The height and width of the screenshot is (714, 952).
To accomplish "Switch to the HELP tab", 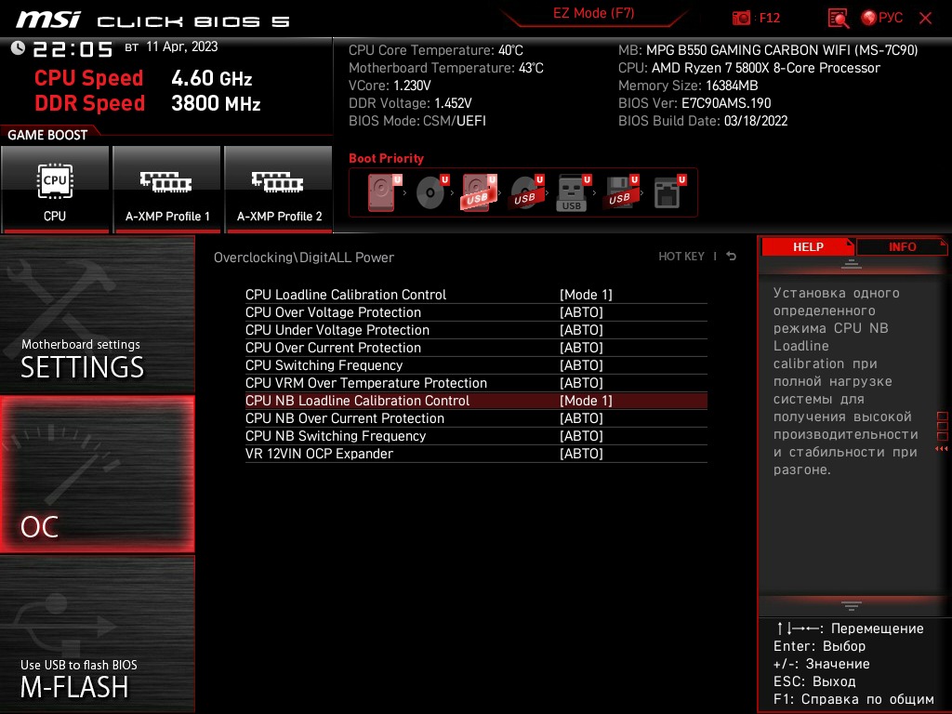I will tap(808, 247).
